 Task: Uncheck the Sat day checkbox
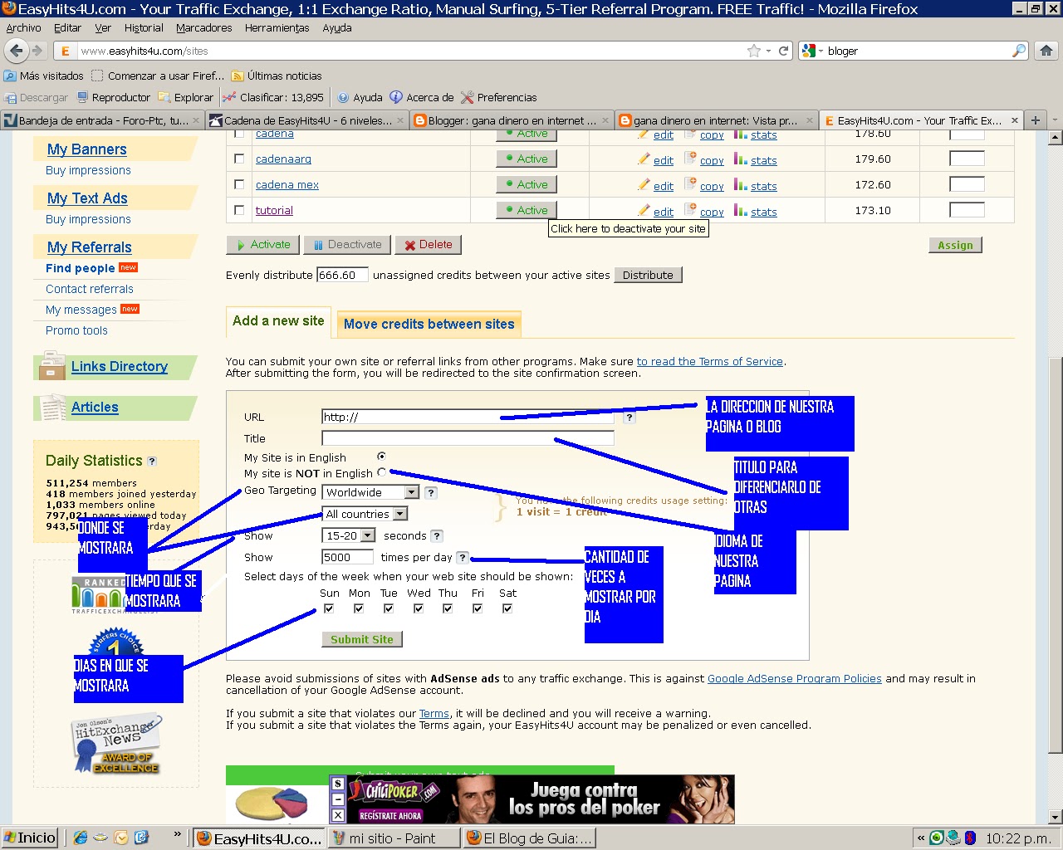[507, 608]
